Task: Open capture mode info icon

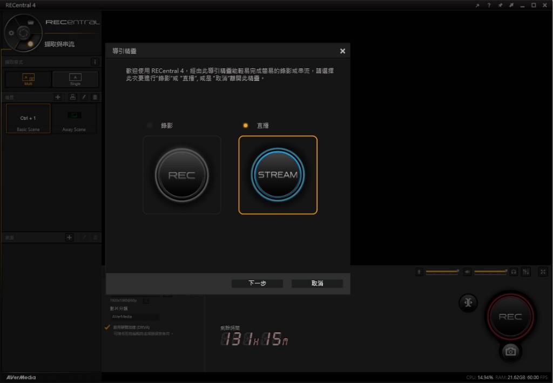Action: (x=95, y=62)
